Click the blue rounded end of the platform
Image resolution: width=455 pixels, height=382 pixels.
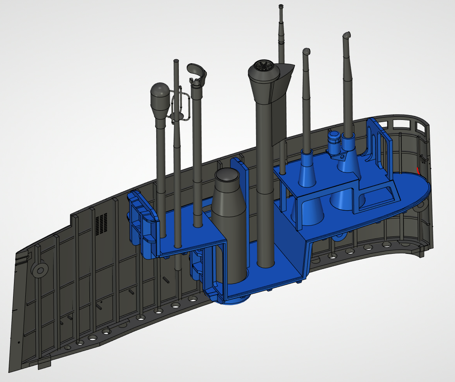417,192
